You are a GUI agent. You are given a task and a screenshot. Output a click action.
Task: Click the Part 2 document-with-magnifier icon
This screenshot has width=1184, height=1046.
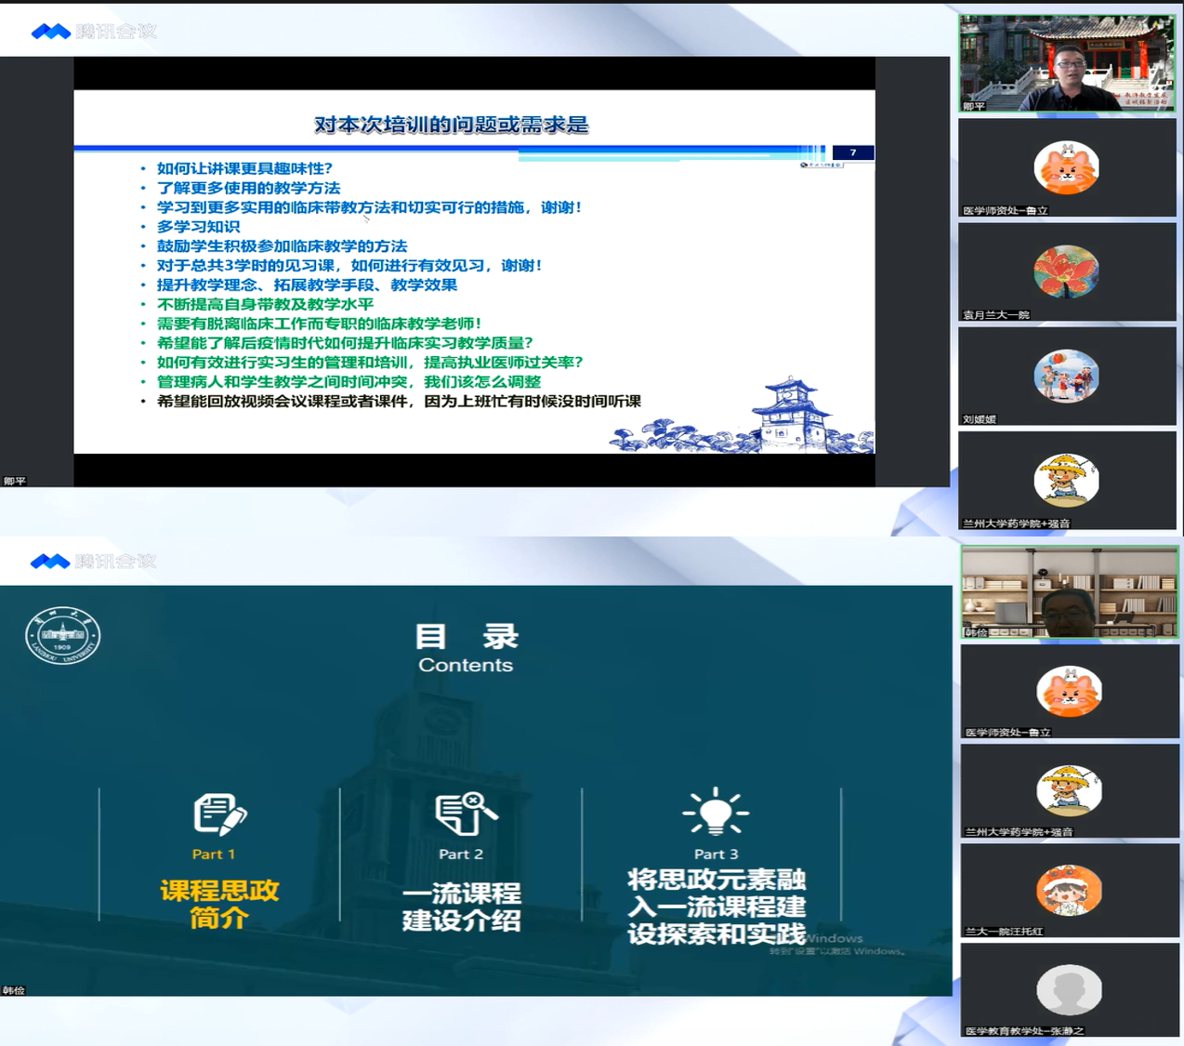(x=466, y=814)
